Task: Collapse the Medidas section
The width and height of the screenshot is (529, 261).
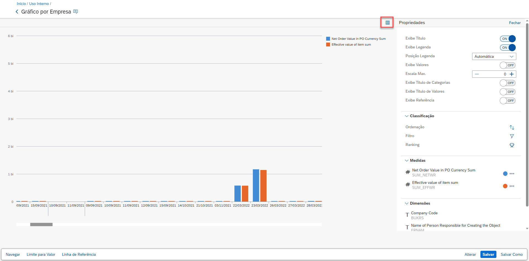Action: tap(407, 161)
